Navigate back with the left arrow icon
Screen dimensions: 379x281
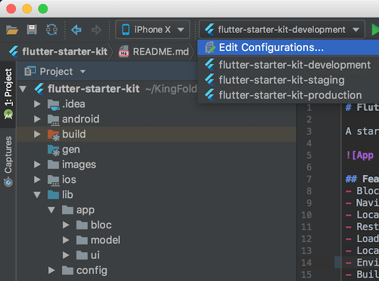click(76, 30)
